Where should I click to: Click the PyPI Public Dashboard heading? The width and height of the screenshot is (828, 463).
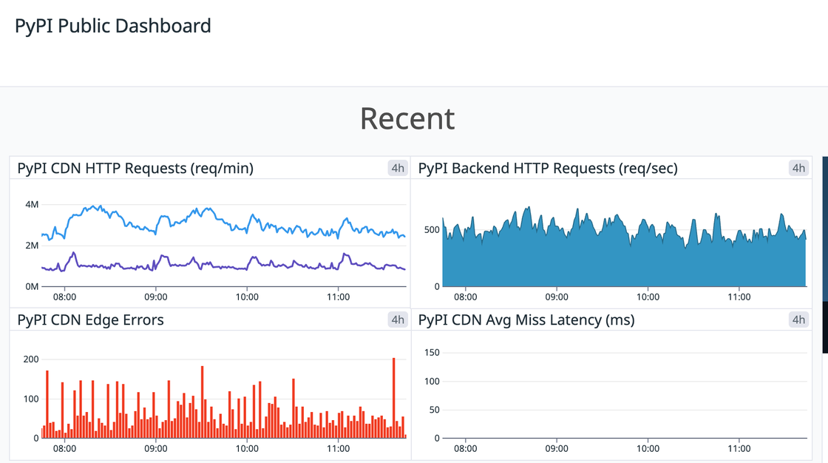click(x=112, y=25)
